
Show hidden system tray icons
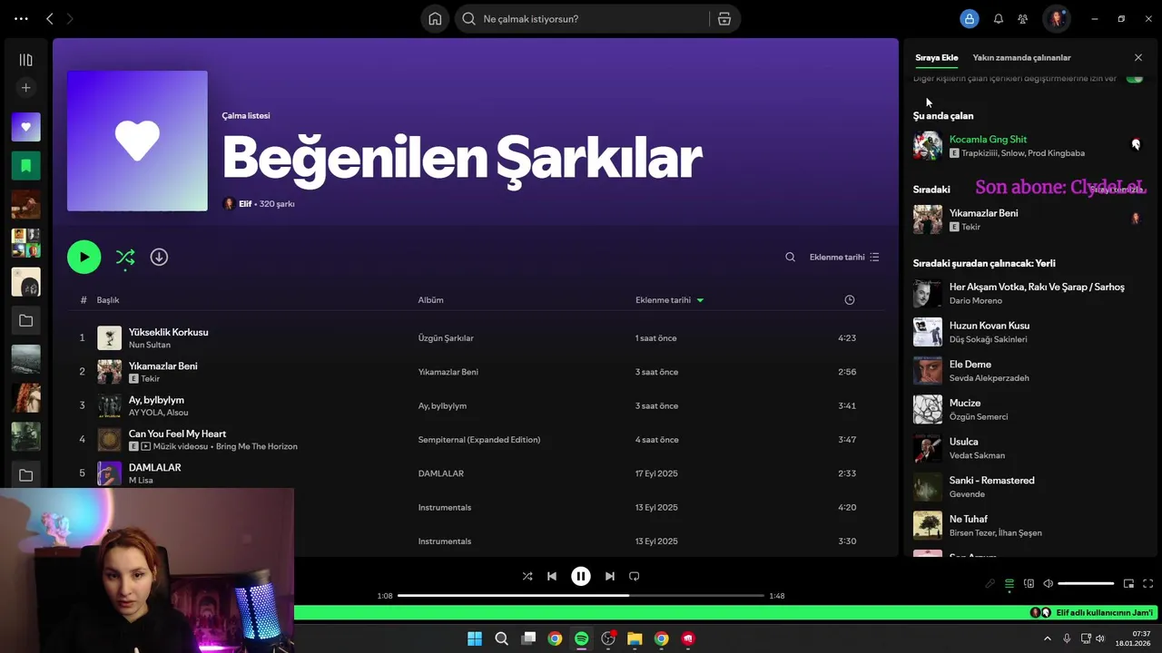coord(1048,638)
